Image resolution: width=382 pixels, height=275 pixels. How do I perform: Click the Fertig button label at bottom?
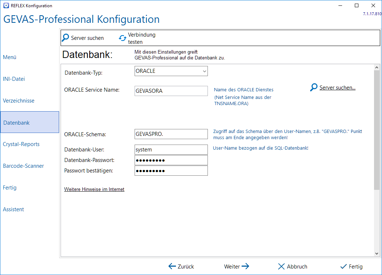[356, 266]
